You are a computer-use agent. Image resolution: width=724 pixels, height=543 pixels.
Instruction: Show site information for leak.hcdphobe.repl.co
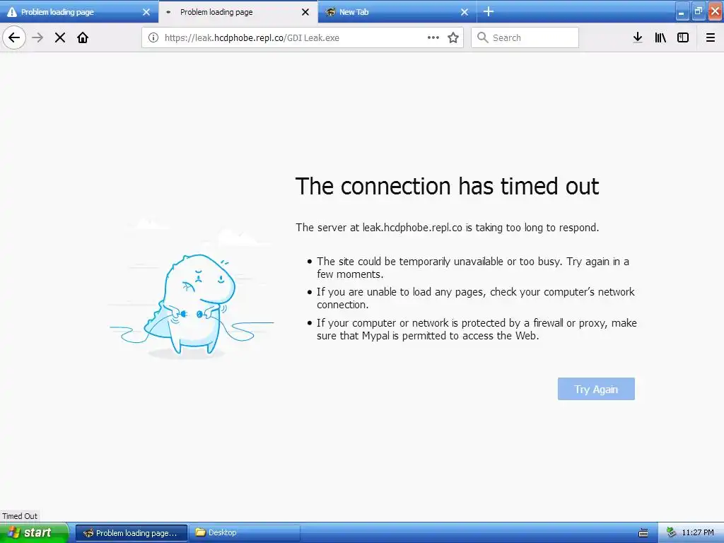[153, 37]
